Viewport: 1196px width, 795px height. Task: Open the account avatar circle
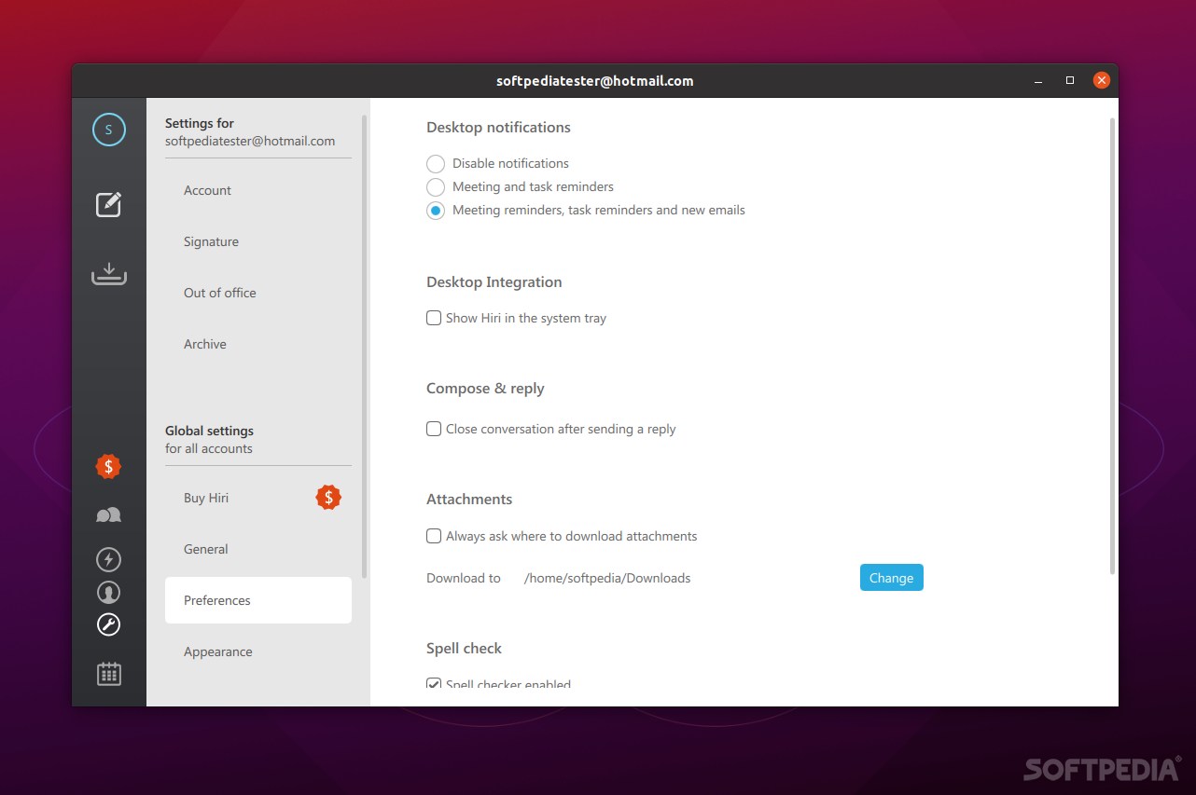(108, 130)
